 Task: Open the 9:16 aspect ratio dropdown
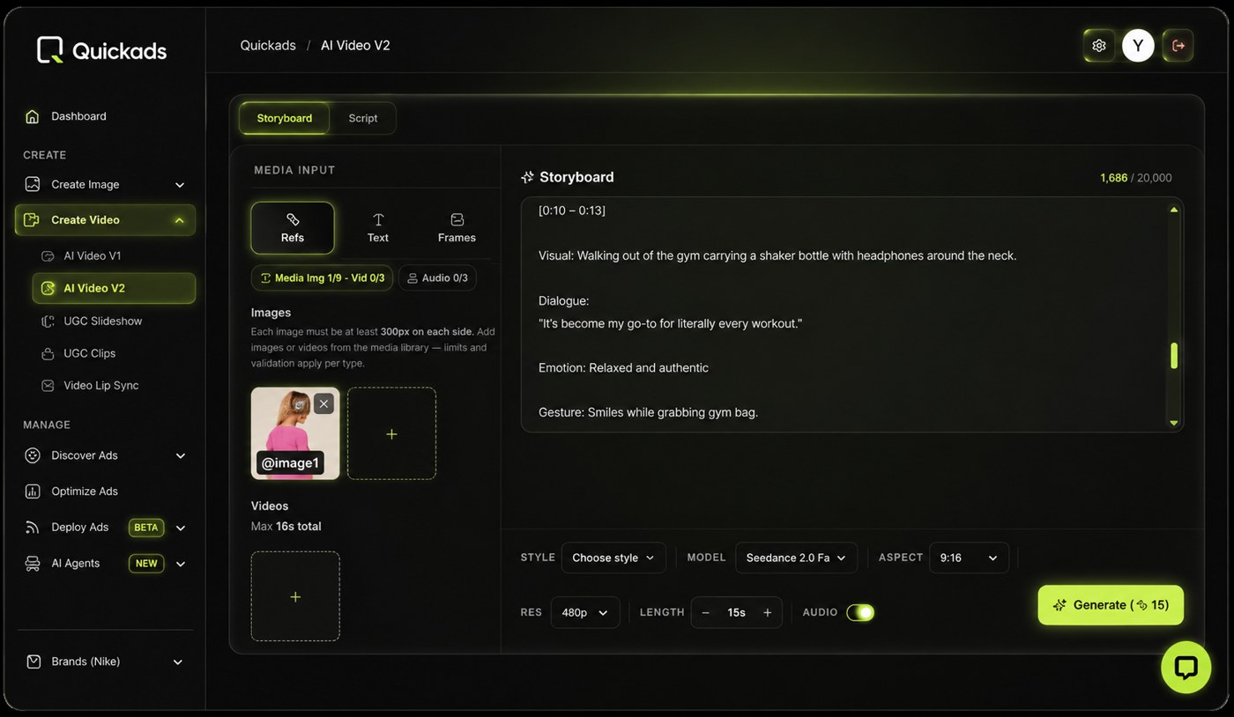tap(969, 558)
